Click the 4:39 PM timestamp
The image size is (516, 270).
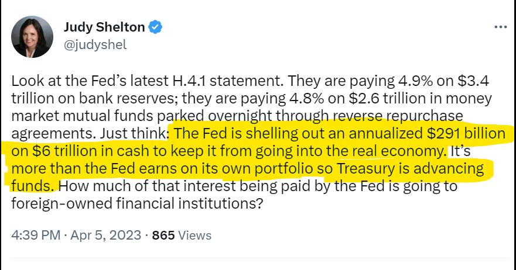(35, 235)
